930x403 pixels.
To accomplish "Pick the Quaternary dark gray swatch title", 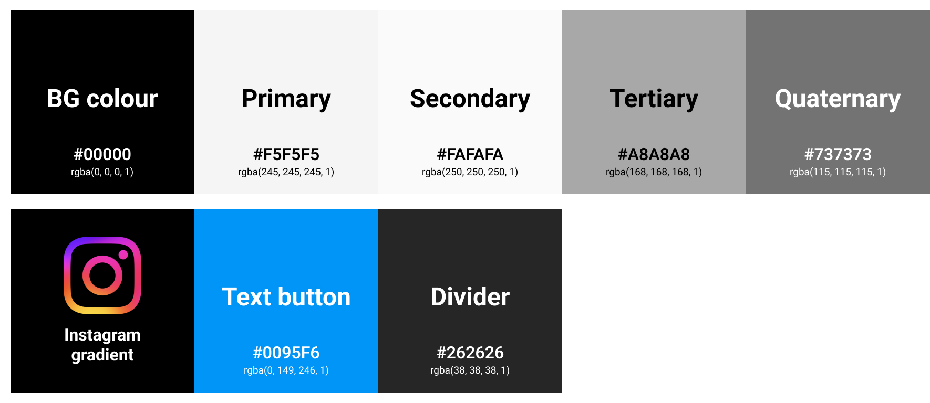I will pos(838,99).
